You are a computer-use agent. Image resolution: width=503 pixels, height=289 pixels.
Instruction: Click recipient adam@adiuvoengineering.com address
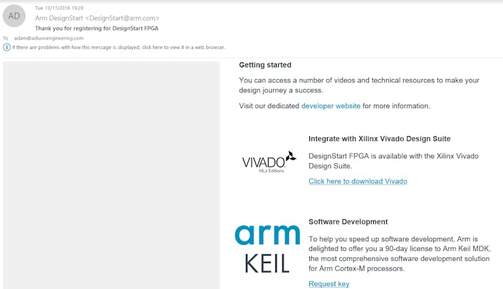[x=49, y=38]
